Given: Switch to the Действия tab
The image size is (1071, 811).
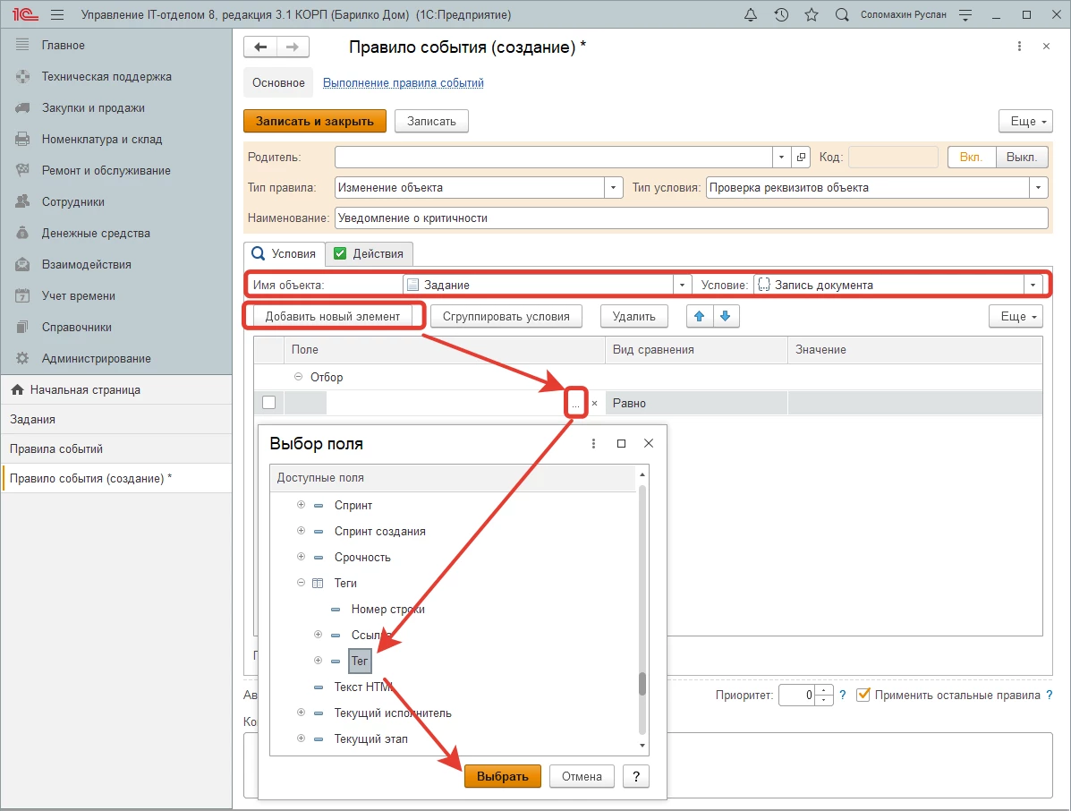Looking at the screenshot, I should (369, 254).
